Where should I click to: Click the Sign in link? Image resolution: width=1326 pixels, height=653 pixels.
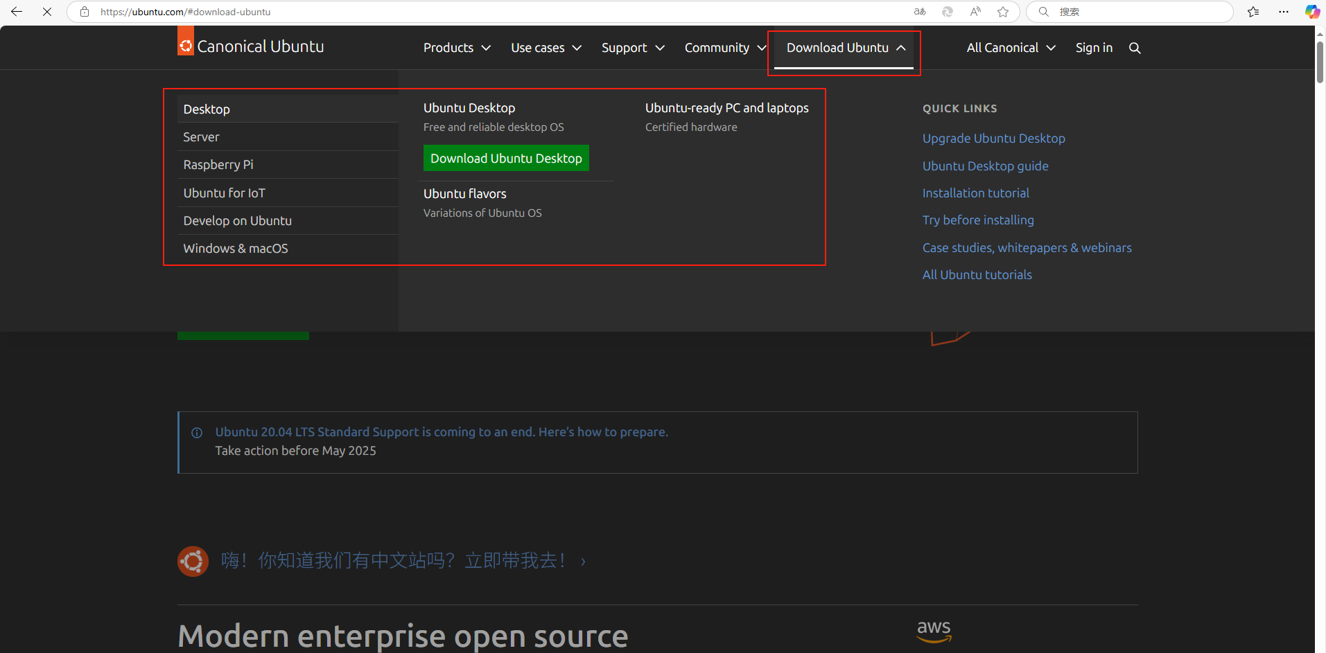pyautogui.click(x=1094, y=48)
